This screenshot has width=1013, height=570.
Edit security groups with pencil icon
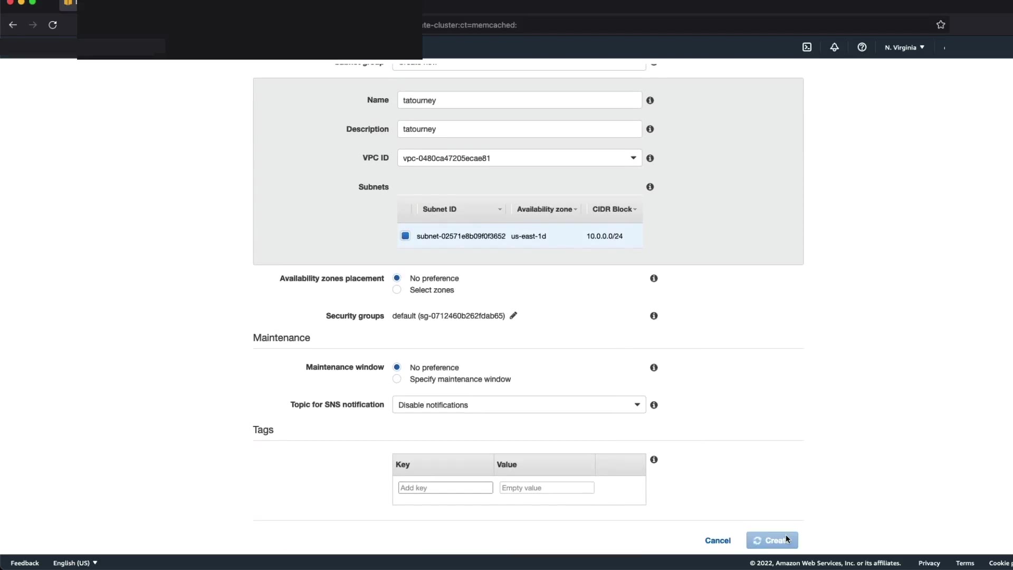tap(513, 316)
